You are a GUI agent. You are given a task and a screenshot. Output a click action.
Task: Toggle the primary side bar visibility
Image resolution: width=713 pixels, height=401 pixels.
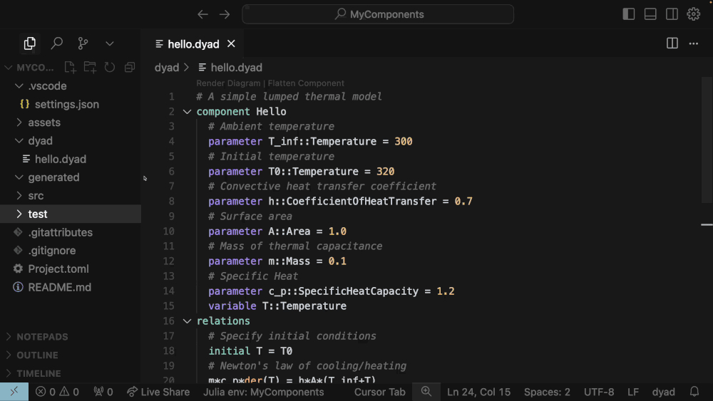pos(628,14)
